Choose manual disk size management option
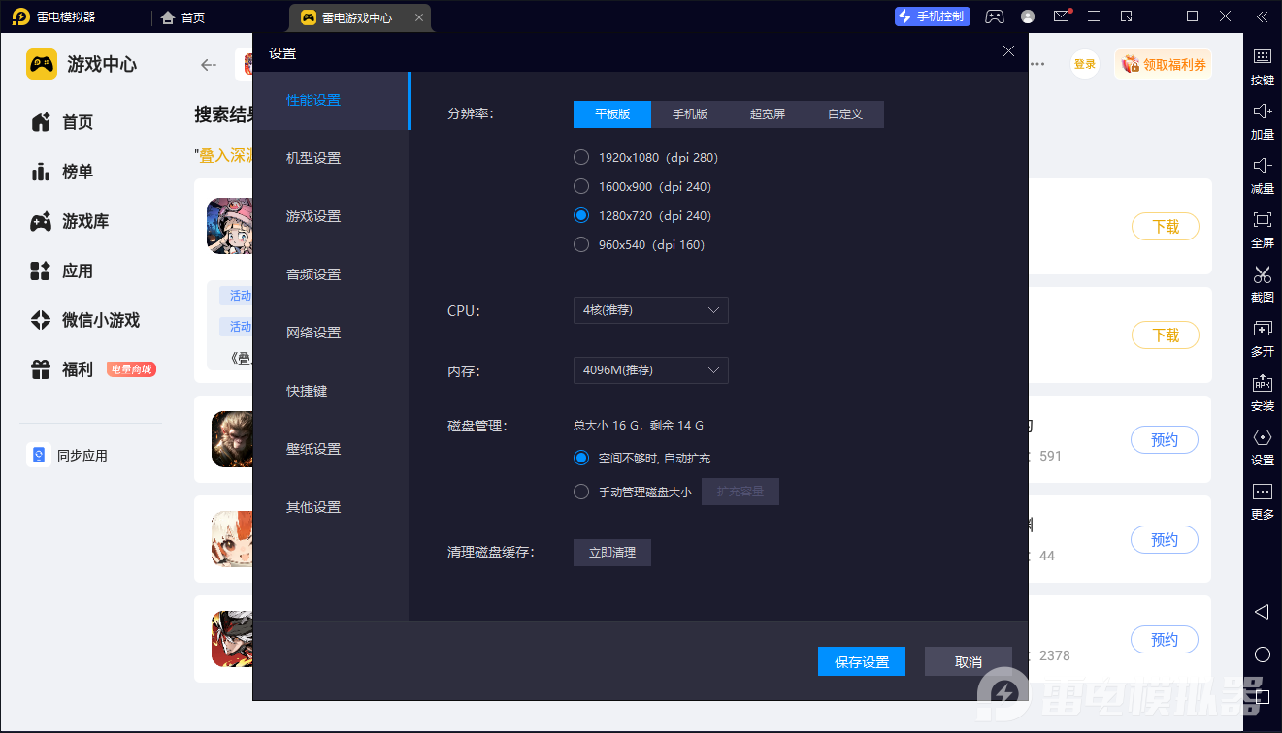The image size is (1282, 733). [581, 492]
